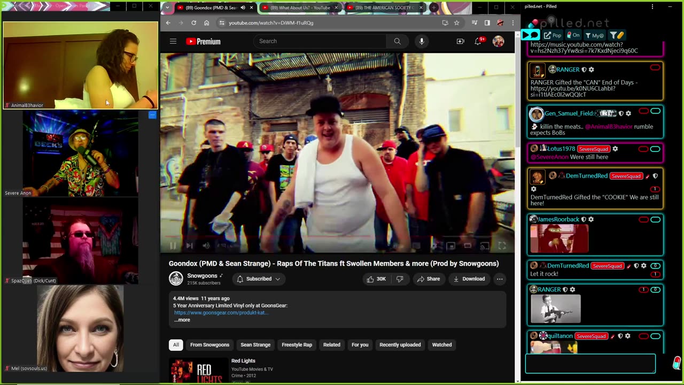
Task: Expand the video description with ...more
Action: [x=182, y=320]
